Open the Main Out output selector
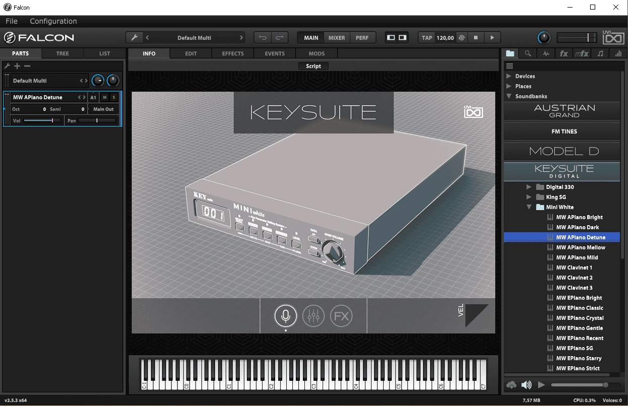This screenshot has height=406, width=628. [103, 109]
